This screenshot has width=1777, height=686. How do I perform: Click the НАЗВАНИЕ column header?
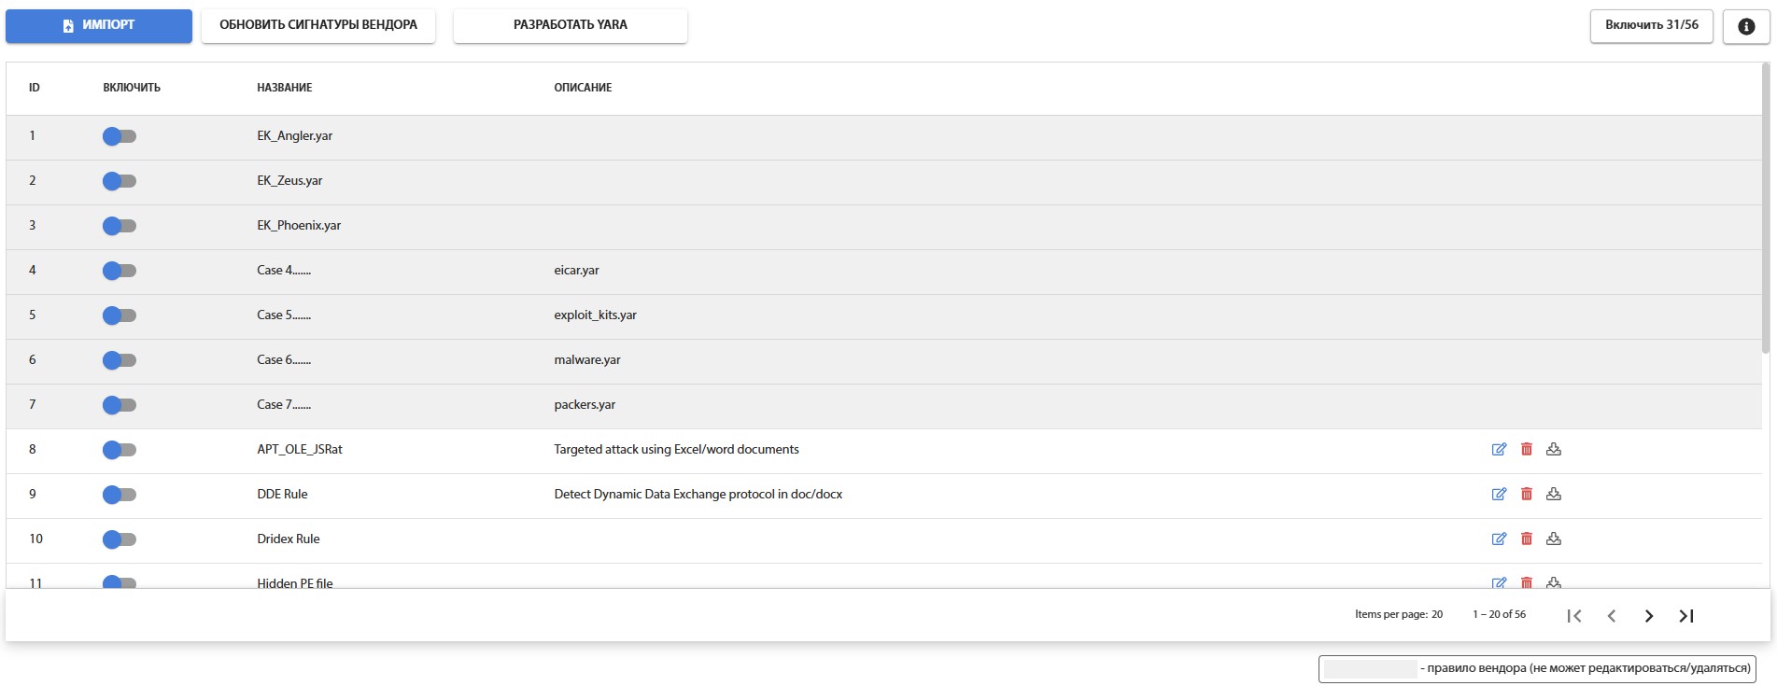[x=285, y=88]
